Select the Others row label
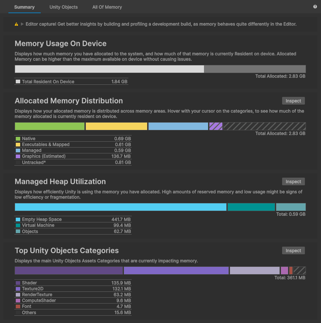Image resolution: width=321 pixels, height=323 pixels. 29,312
